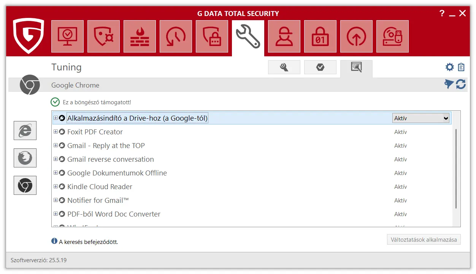Switch to the wrench search tuning tab
Viewport: 476px width, 274px height.
click(284, 67)
